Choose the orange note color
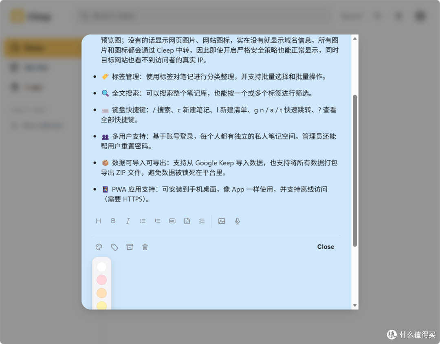440x344 pixels. click(x=101, y=293)
